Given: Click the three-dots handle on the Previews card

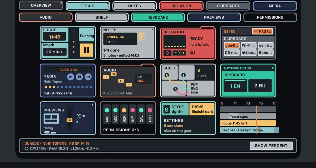Looking at the screenshot, I should click(x=45, y=105).
